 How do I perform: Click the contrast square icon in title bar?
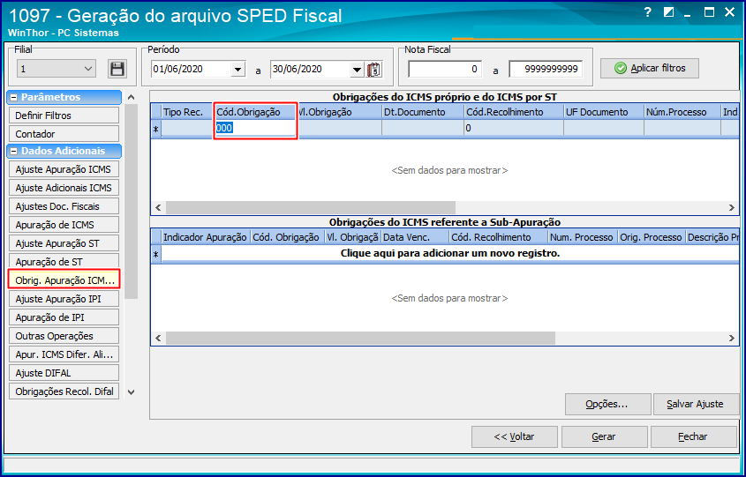668,13
